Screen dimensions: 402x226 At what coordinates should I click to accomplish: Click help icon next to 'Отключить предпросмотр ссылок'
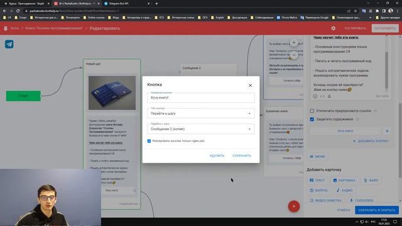376,111
